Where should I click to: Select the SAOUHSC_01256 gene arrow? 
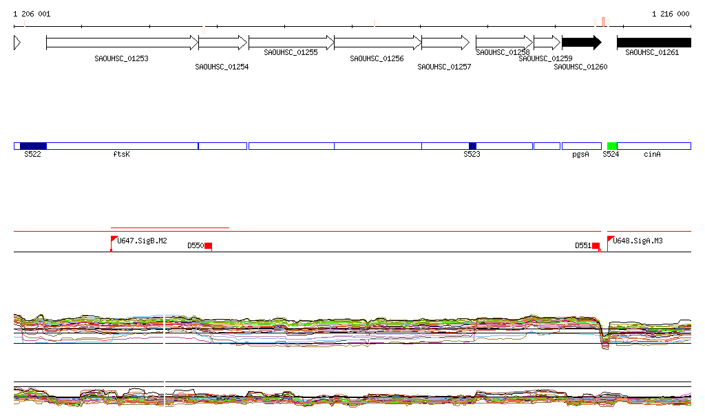[378, 43]
